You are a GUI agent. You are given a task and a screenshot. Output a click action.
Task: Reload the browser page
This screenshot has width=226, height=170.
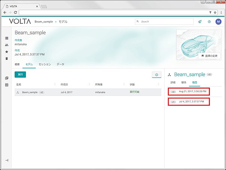(x=15, y=12)
